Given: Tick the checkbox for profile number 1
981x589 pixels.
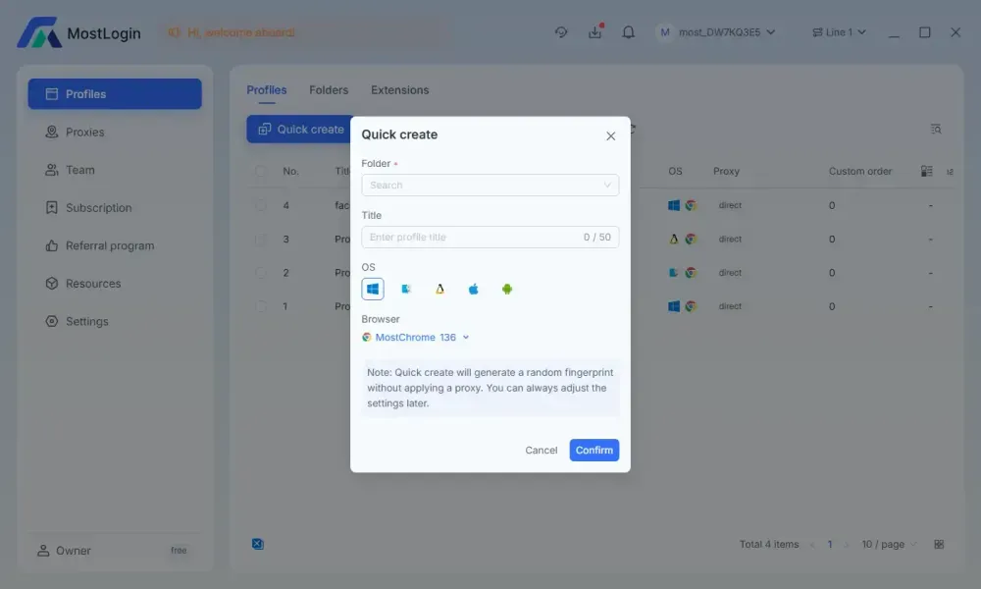Looking at the screenshot, I should 260,306.
